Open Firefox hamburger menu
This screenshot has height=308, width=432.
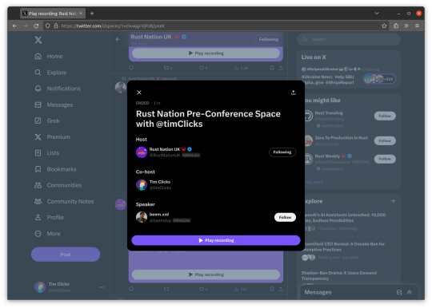coord(417,26)
